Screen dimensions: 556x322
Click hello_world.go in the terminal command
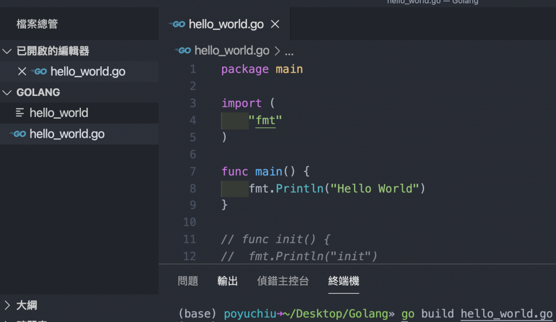[x=507, y=314]
